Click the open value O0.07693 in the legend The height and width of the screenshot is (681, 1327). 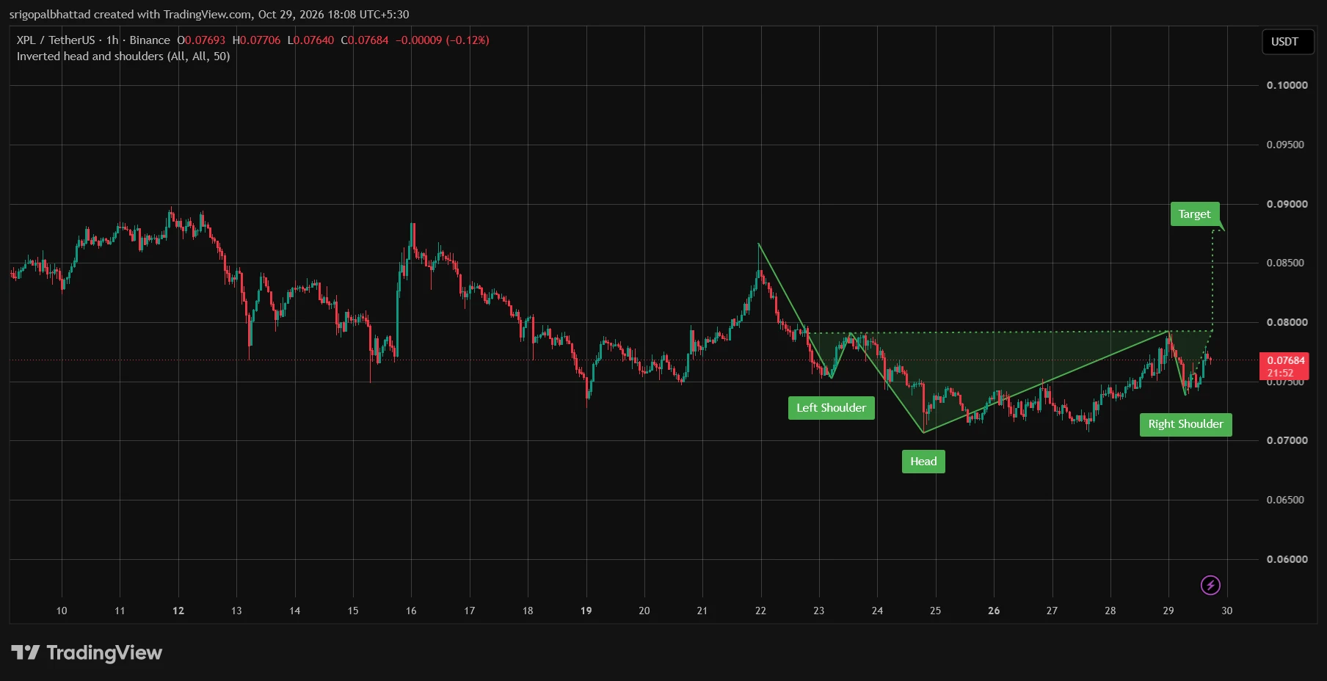coord(201,40)
